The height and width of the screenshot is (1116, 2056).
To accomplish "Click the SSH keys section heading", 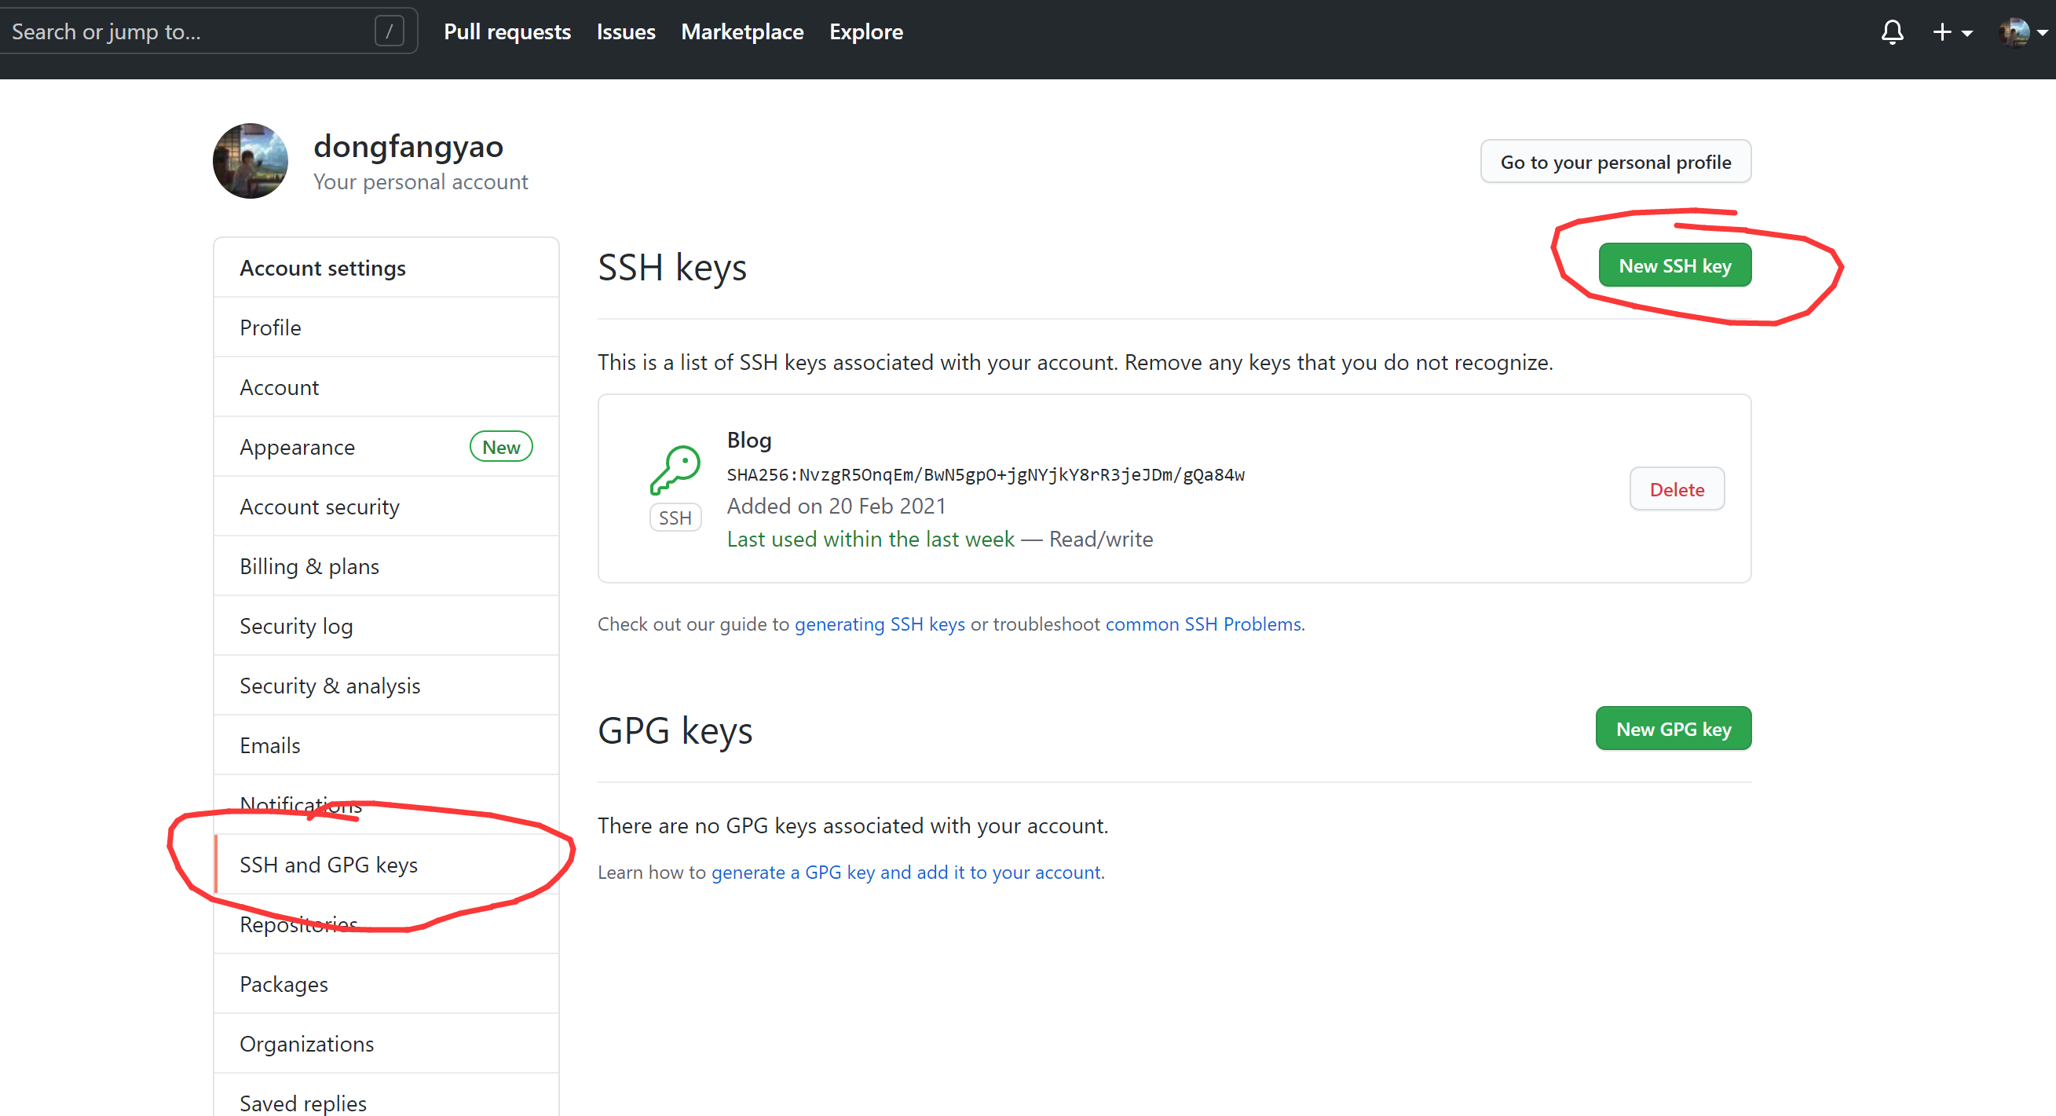I will click(672, 268).
